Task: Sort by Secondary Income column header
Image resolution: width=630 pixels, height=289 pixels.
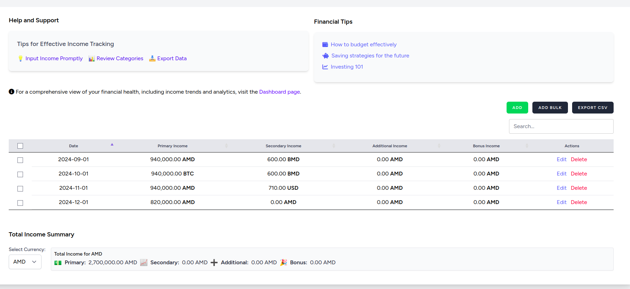Action: 283,146
